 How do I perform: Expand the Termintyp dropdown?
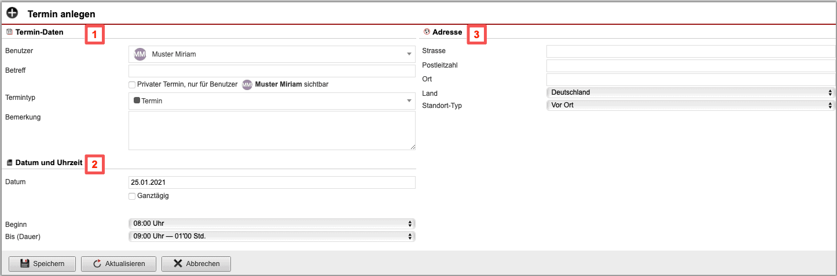click(271, 101)
